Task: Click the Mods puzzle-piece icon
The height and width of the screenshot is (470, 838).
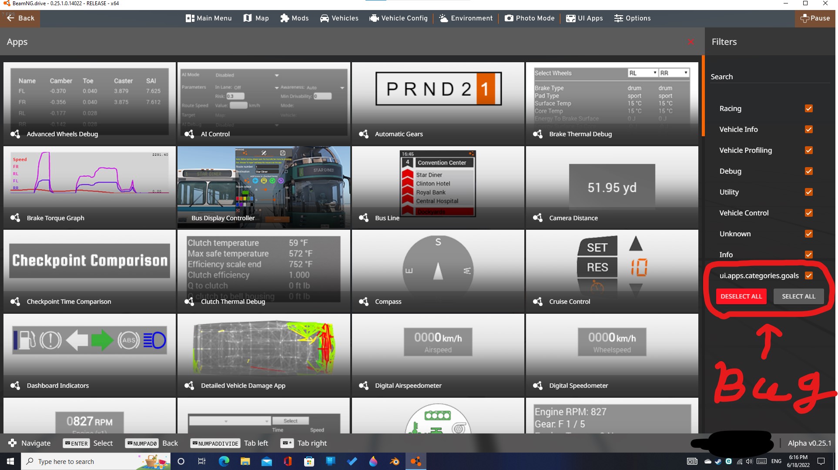Action: point(285,18)
